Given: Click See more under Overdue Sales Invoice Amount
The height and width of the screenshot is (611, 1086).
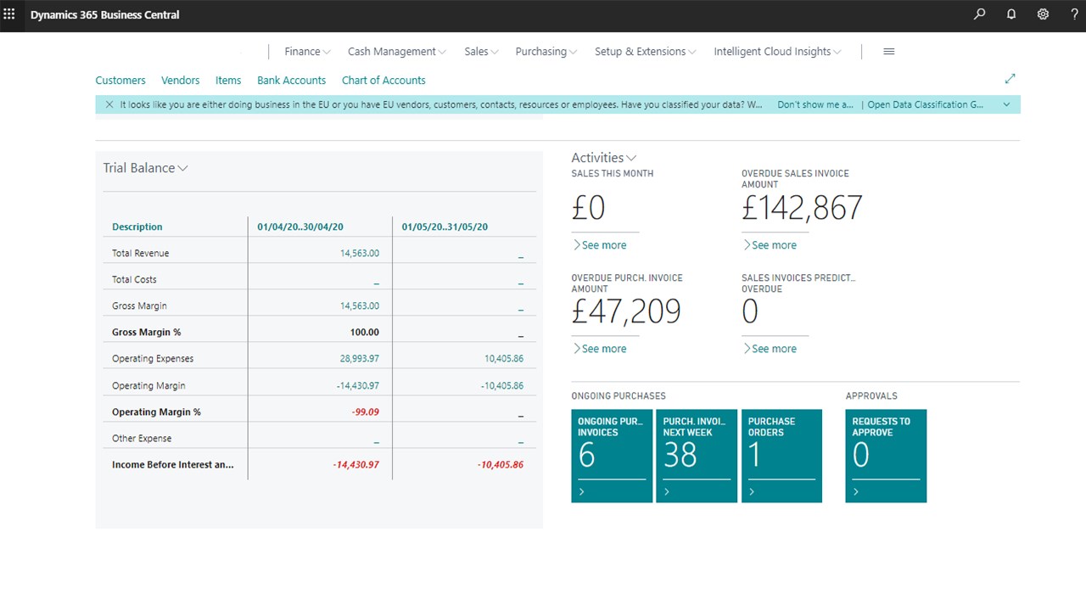Looking at the screenshot, I should tap(770, 245).
